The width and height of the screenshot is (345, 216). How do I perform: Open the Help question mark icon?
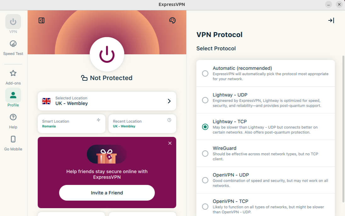(13, 117)
